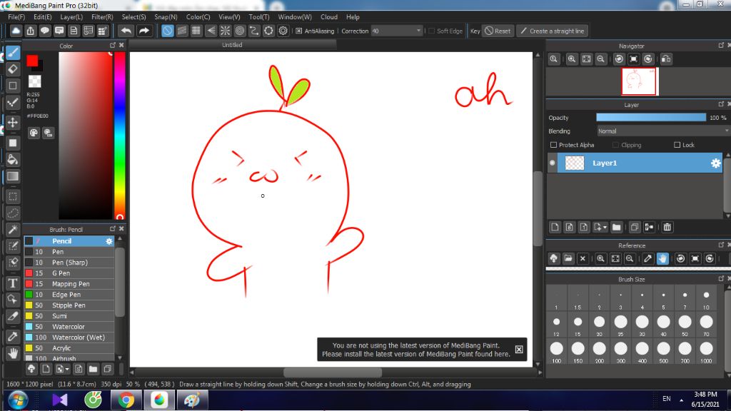Open the Layer menu
The image size is (731, 411).
pyautogui.click(x=71, y=17)
